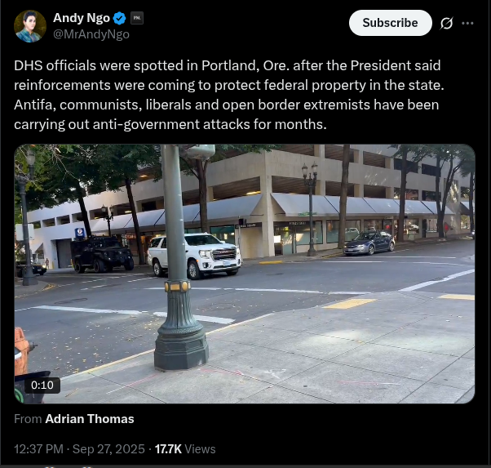Image resolution: width=491 pixels, height=468 pixels.
Task: Open Adrian Thomas video source link
Action: (90, 419)
